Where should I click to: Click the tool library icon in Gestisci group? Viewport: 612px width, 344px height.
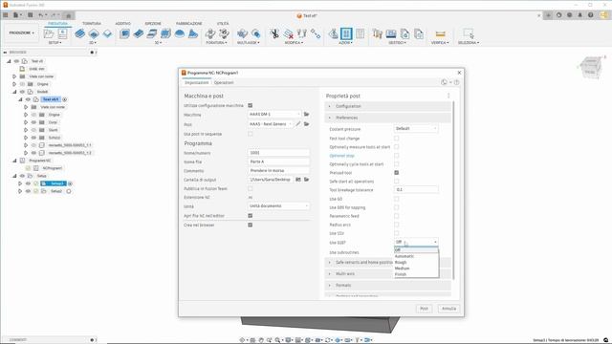click(x=377, y=34)
